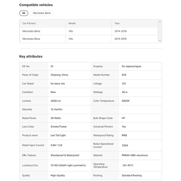Image resolution: width=181 pixels, height=181 pixels.
Task: Click the "Key attributes" heading
Action: tap(31, 56)
